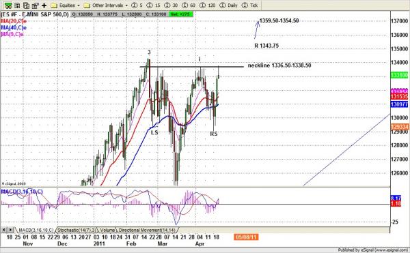This screenshot has width=410, height=253.
Task: Switch to 120 minute interval
Action: click(207, 5)
